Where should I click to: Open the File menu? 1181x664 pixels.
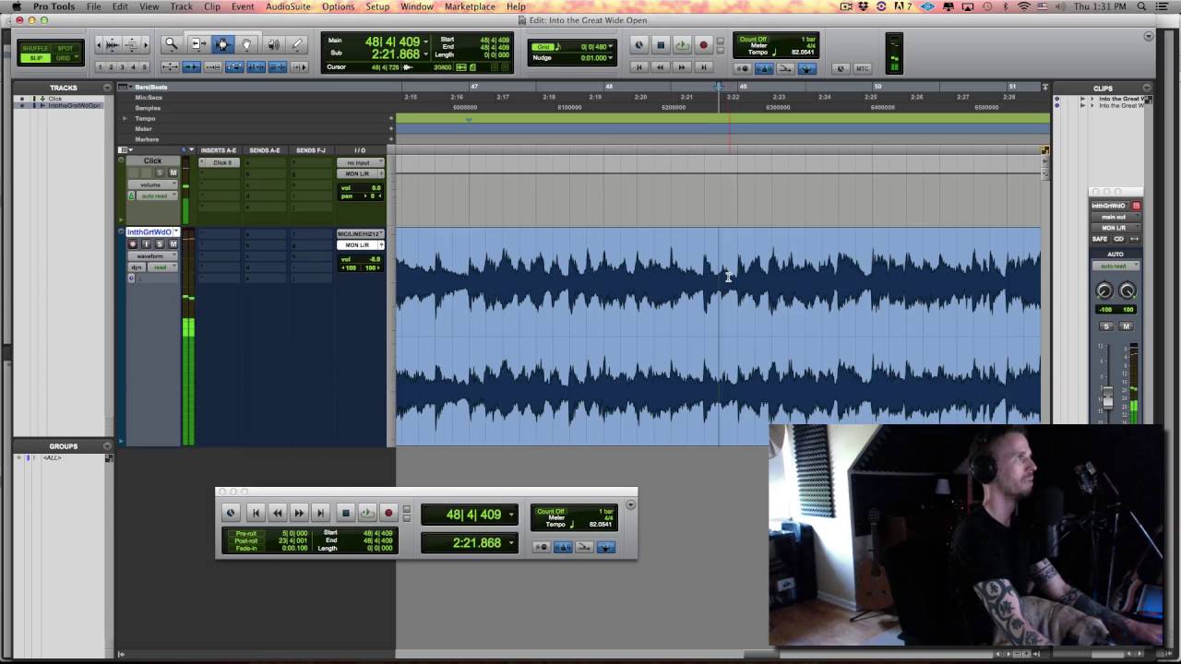[94, 6]
